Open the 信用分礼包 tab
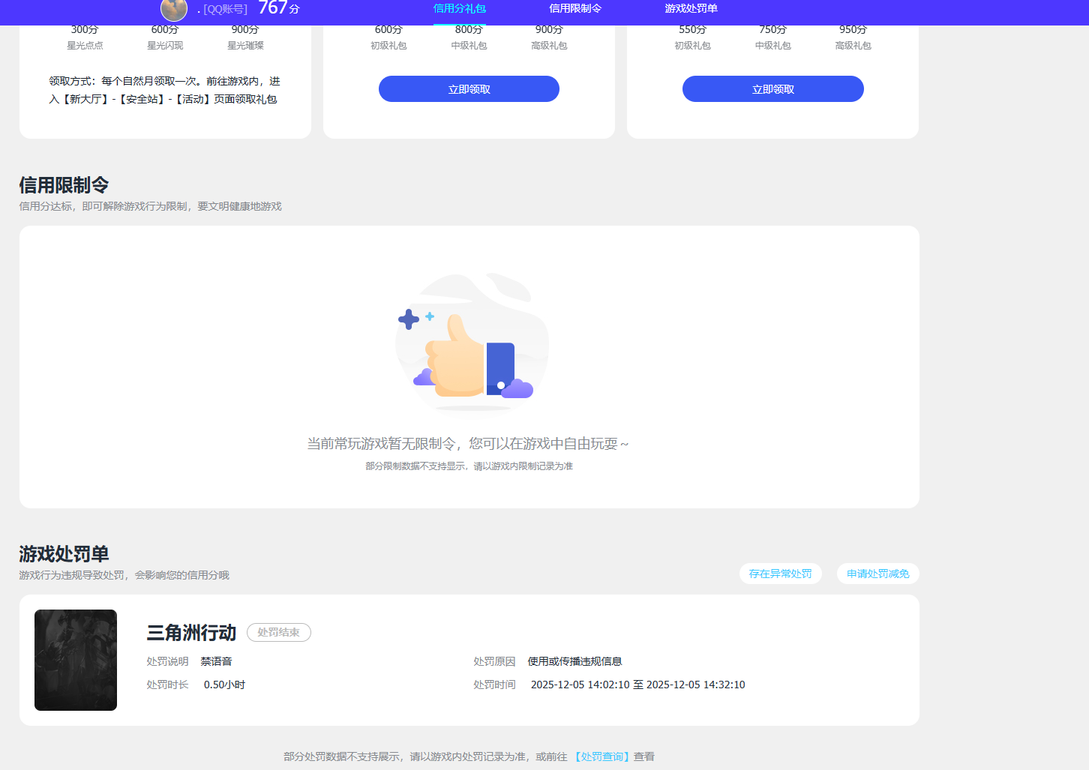The height and width of the screenshot is (770, 1089). click(x=460, y=8)
